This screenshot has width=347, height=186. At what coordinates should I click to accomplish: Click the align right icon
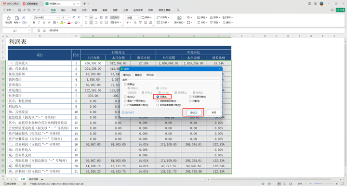coord(96,23)
